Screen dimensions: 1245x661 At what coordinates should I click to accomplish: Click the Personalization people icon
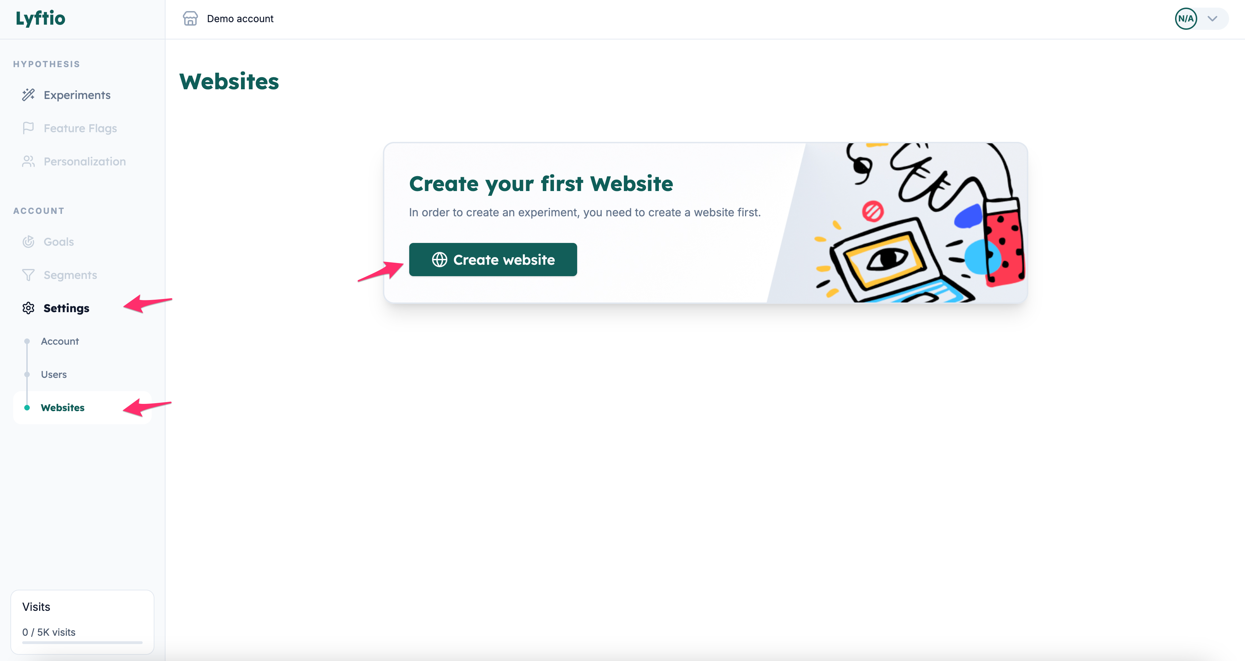click(28, 161)
